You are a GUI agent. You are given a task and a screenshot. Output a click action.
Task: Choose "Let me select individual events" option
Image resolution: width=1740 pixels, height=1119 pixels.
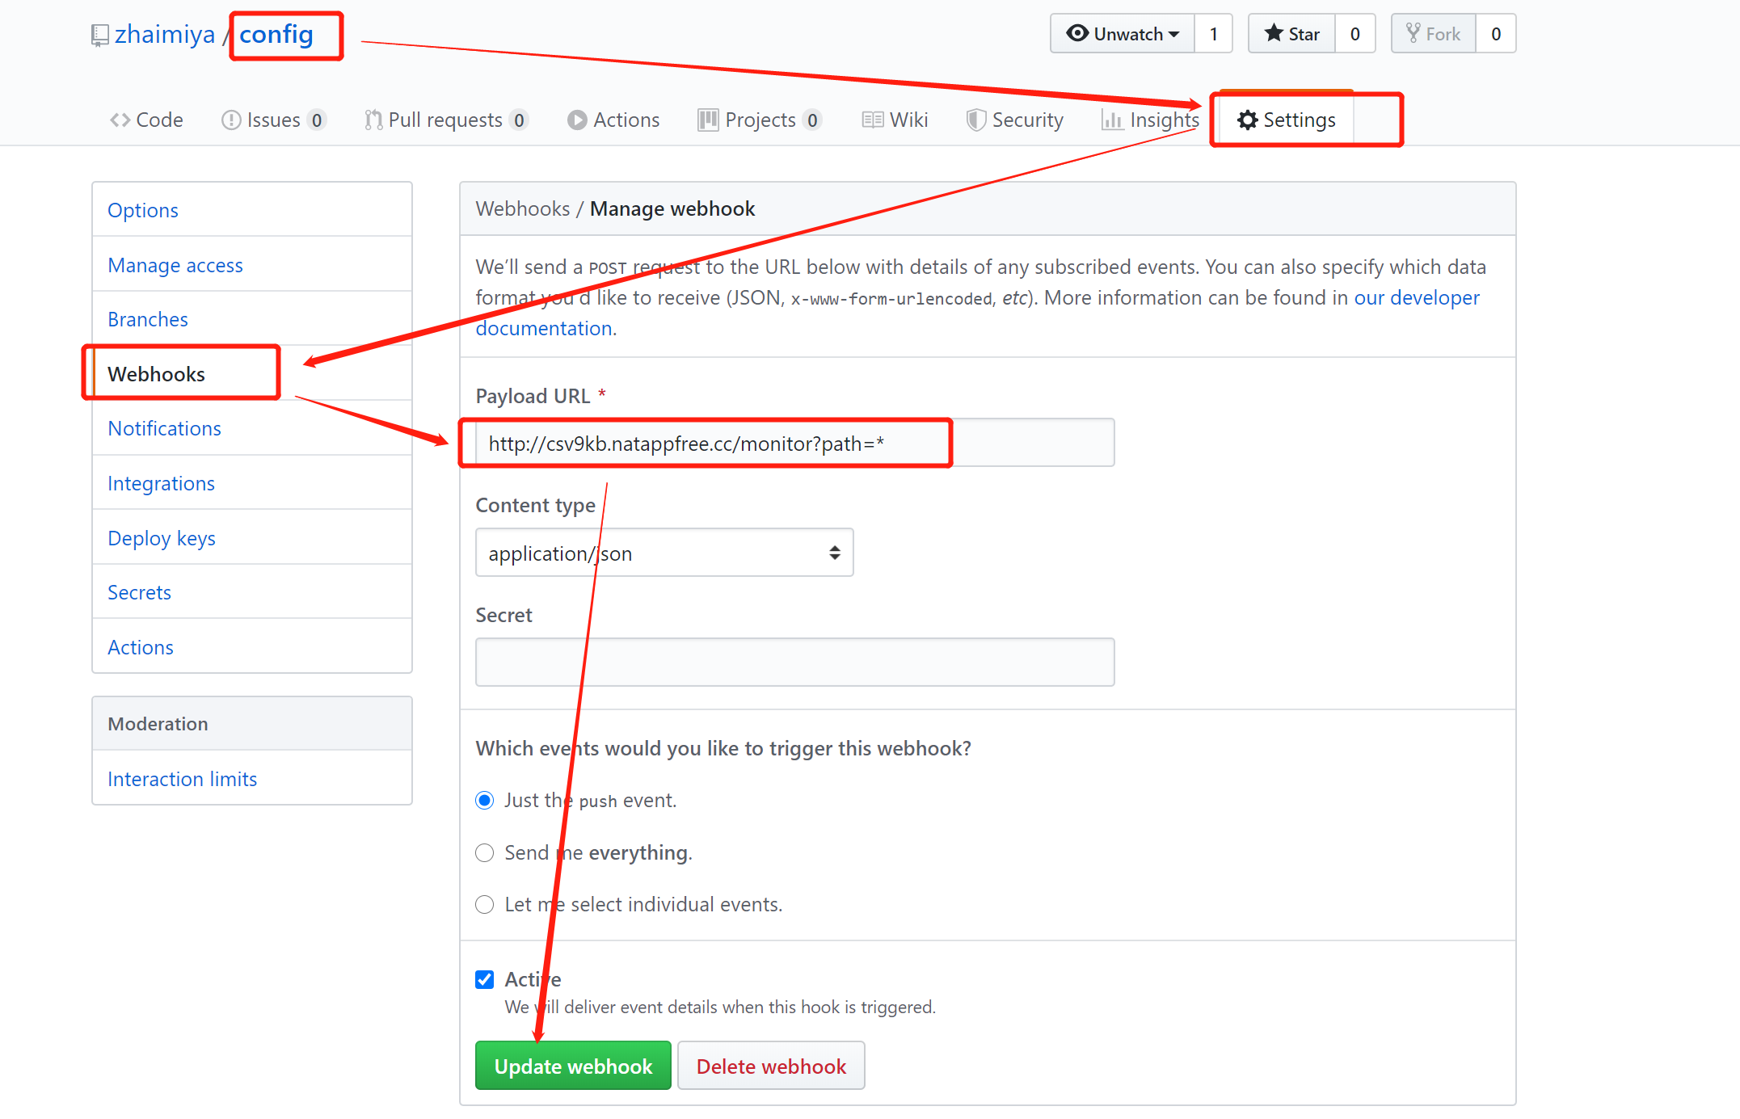485,905
